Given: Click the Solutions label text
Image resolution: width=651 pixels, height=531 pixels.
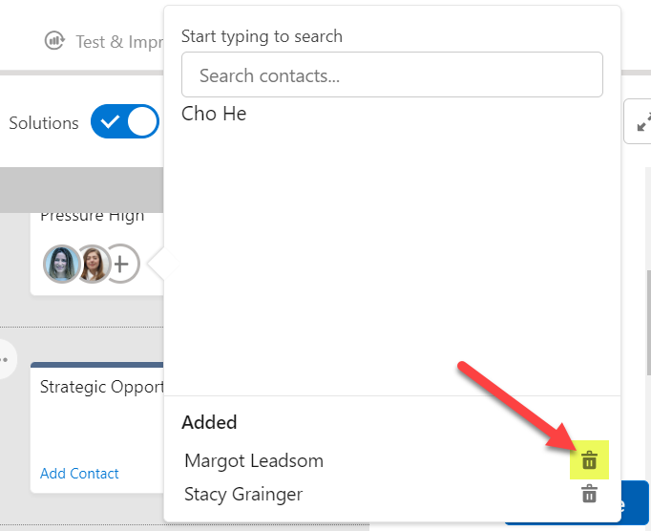Looking at the screenshot, I should (44, 123).
